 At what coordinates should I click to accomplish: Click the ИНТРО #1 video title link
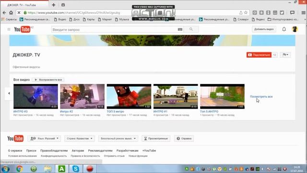[160, 111]
